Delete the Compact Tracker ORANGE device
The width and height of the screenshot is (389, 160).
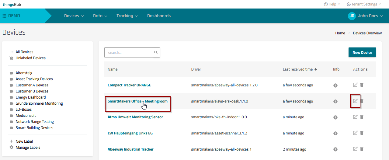click(x=362, y=85)
